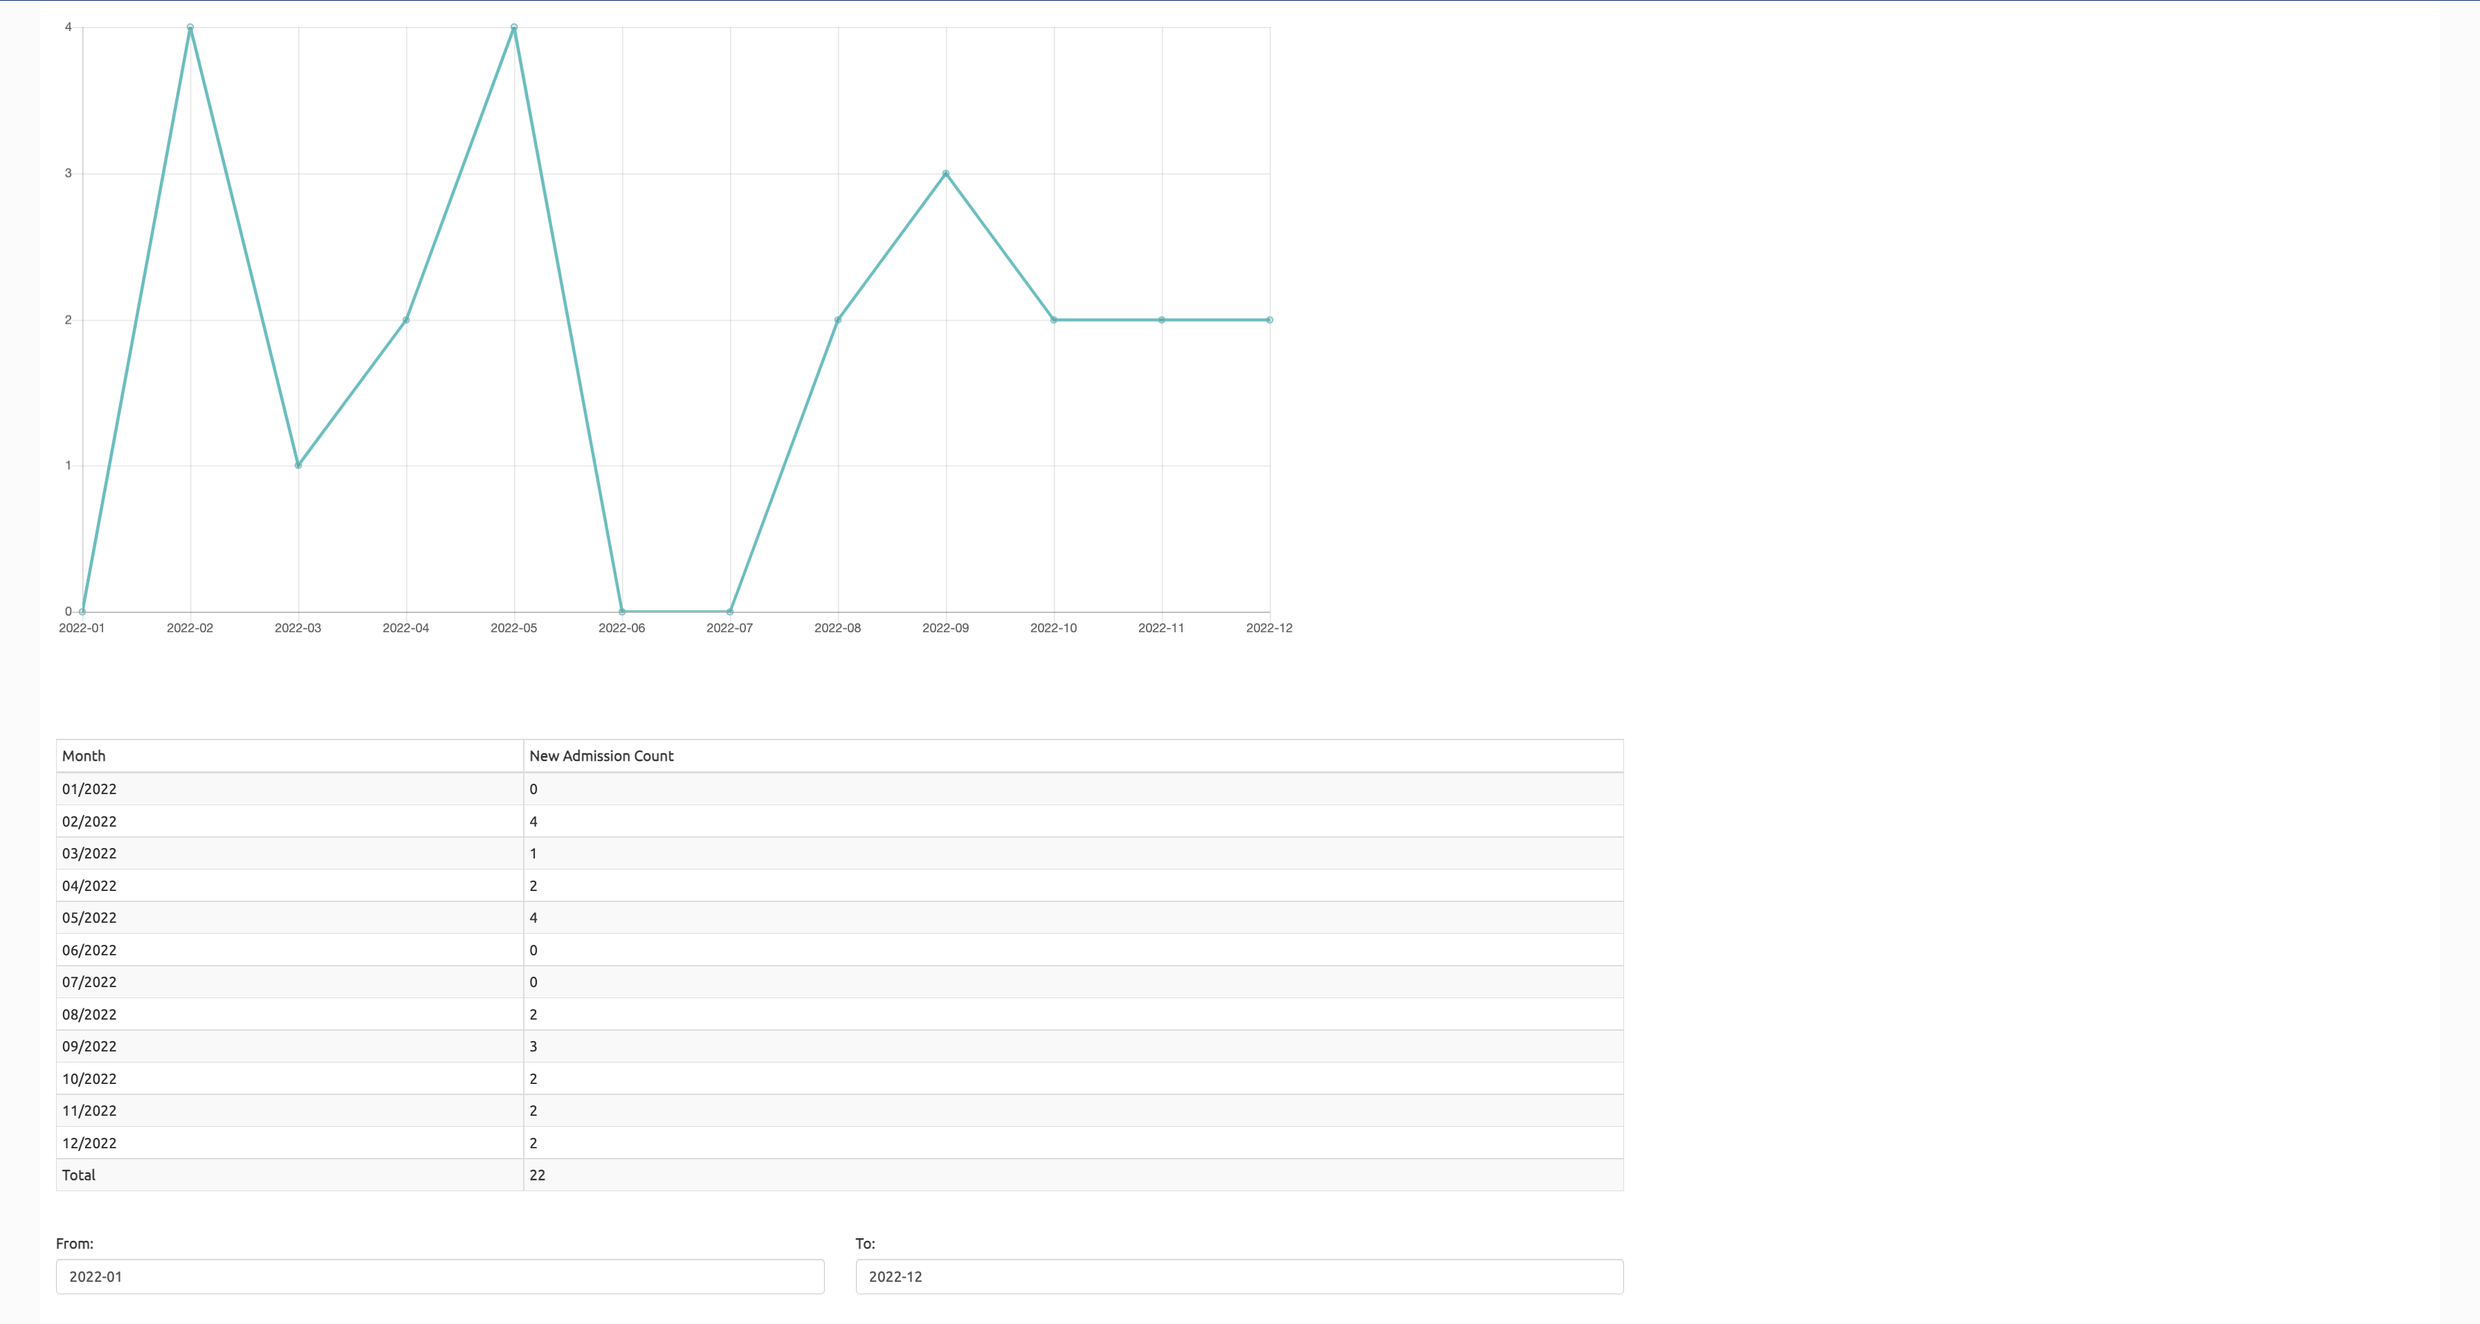The width and height of the screenshot is (2480, 1324).
Task: Select the 05/2022 table row
Action: (89, 917)
